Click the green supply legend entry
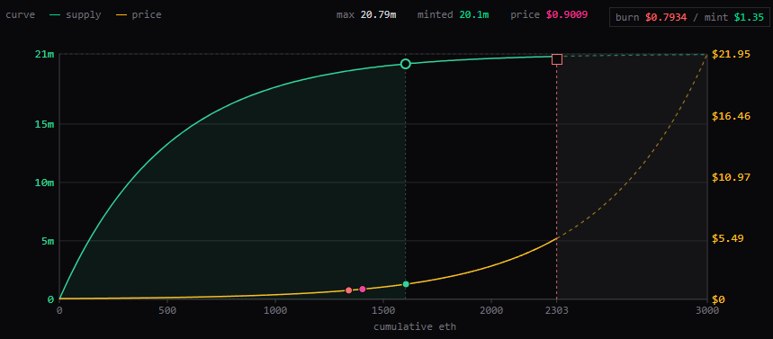 click(75, 14)
